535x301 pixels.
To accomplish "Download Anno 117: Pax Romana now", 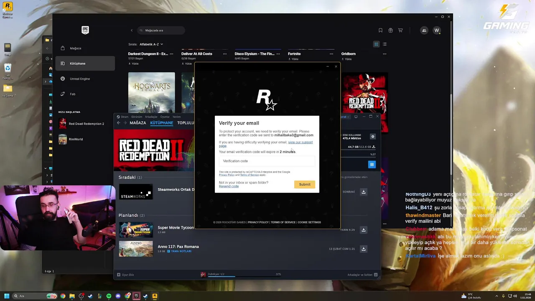I will coord(364,249).
